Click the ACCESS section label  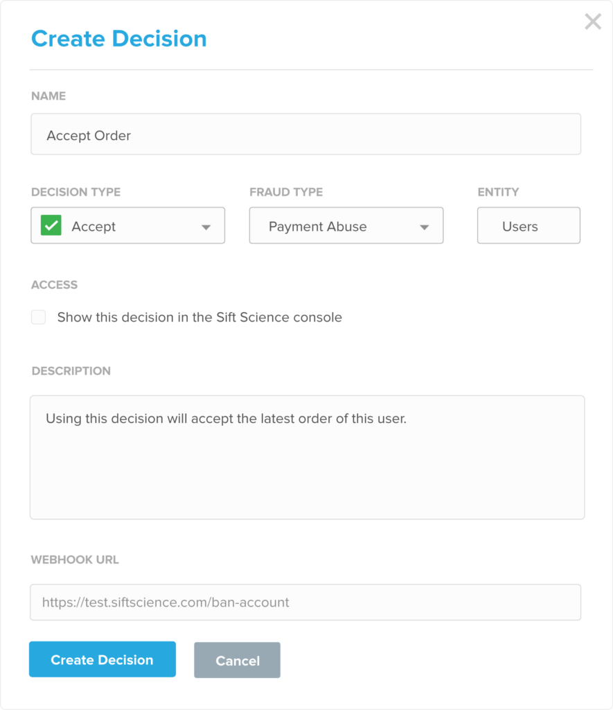53,284
